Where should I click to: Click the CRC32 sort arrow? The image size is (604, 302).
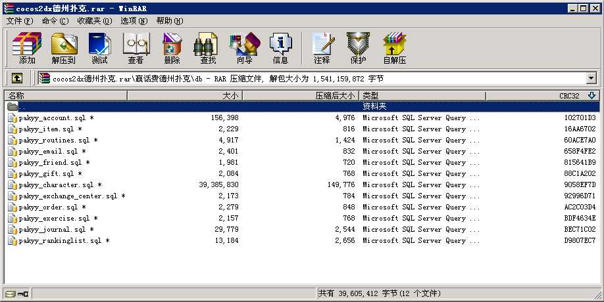[x=591, y=95]
